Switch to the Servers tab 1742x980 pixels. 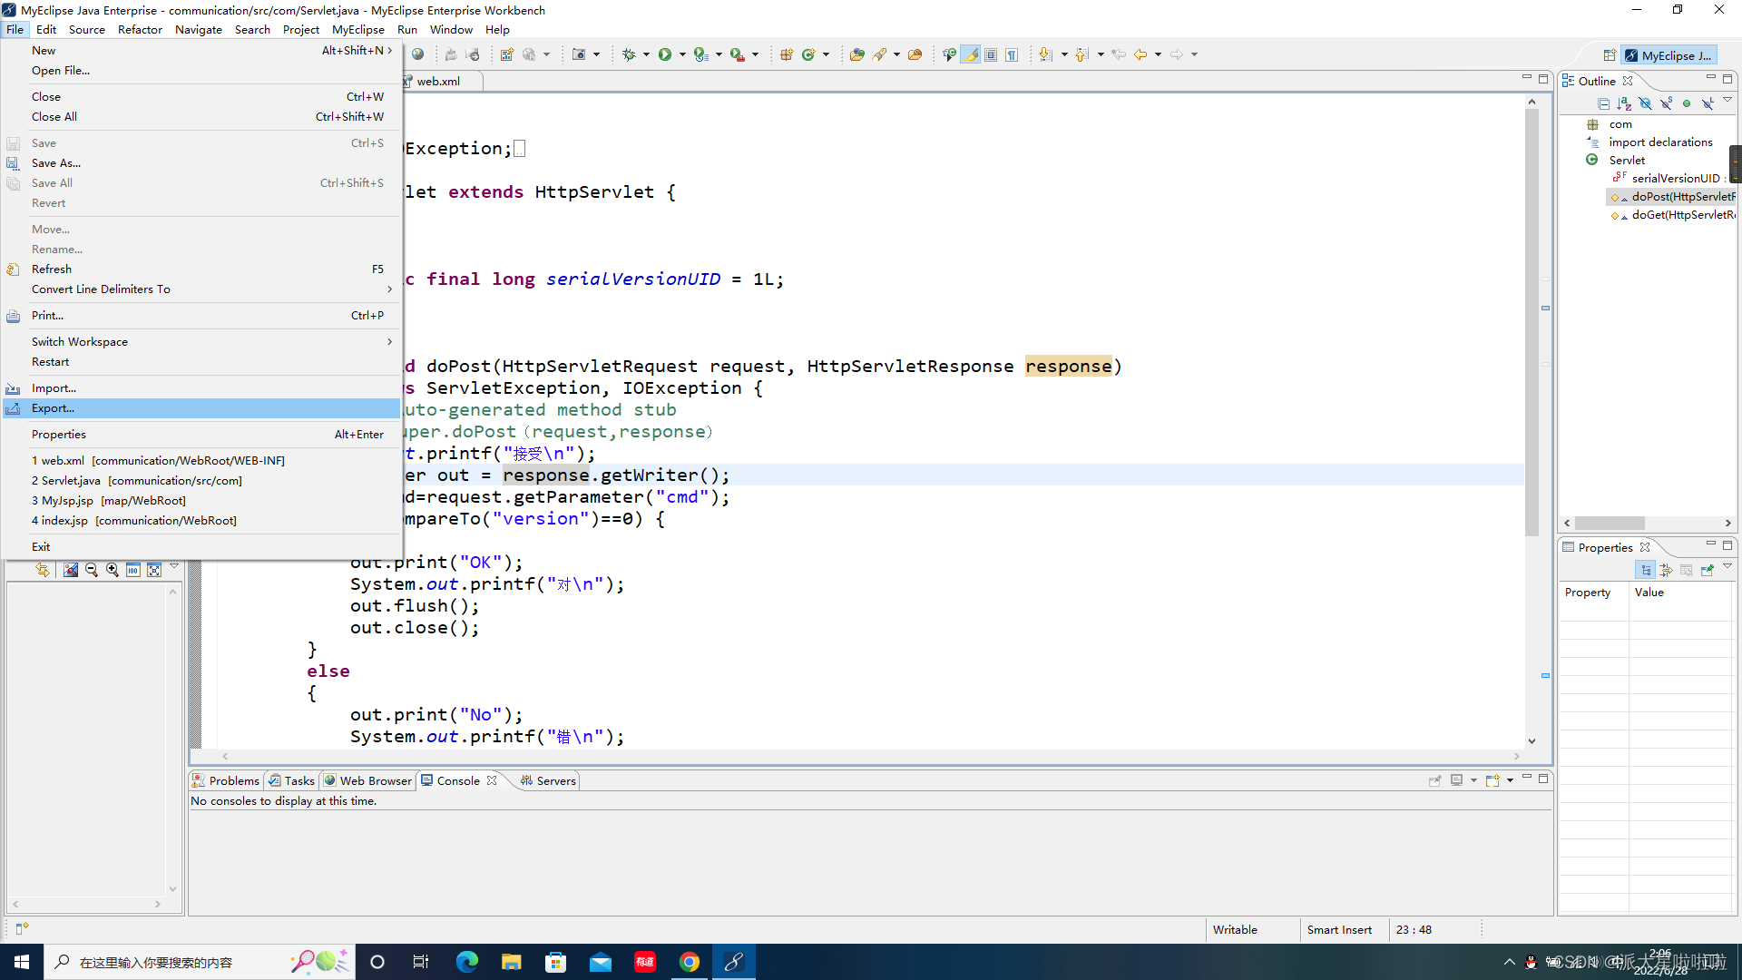point(548,781)
